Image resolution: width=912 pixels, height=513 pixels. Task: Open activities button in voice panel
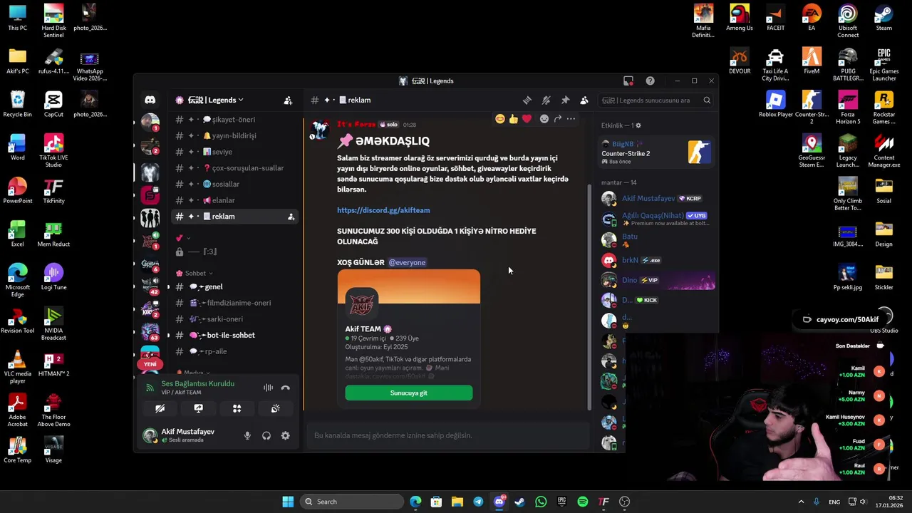(x=237, y=408)
